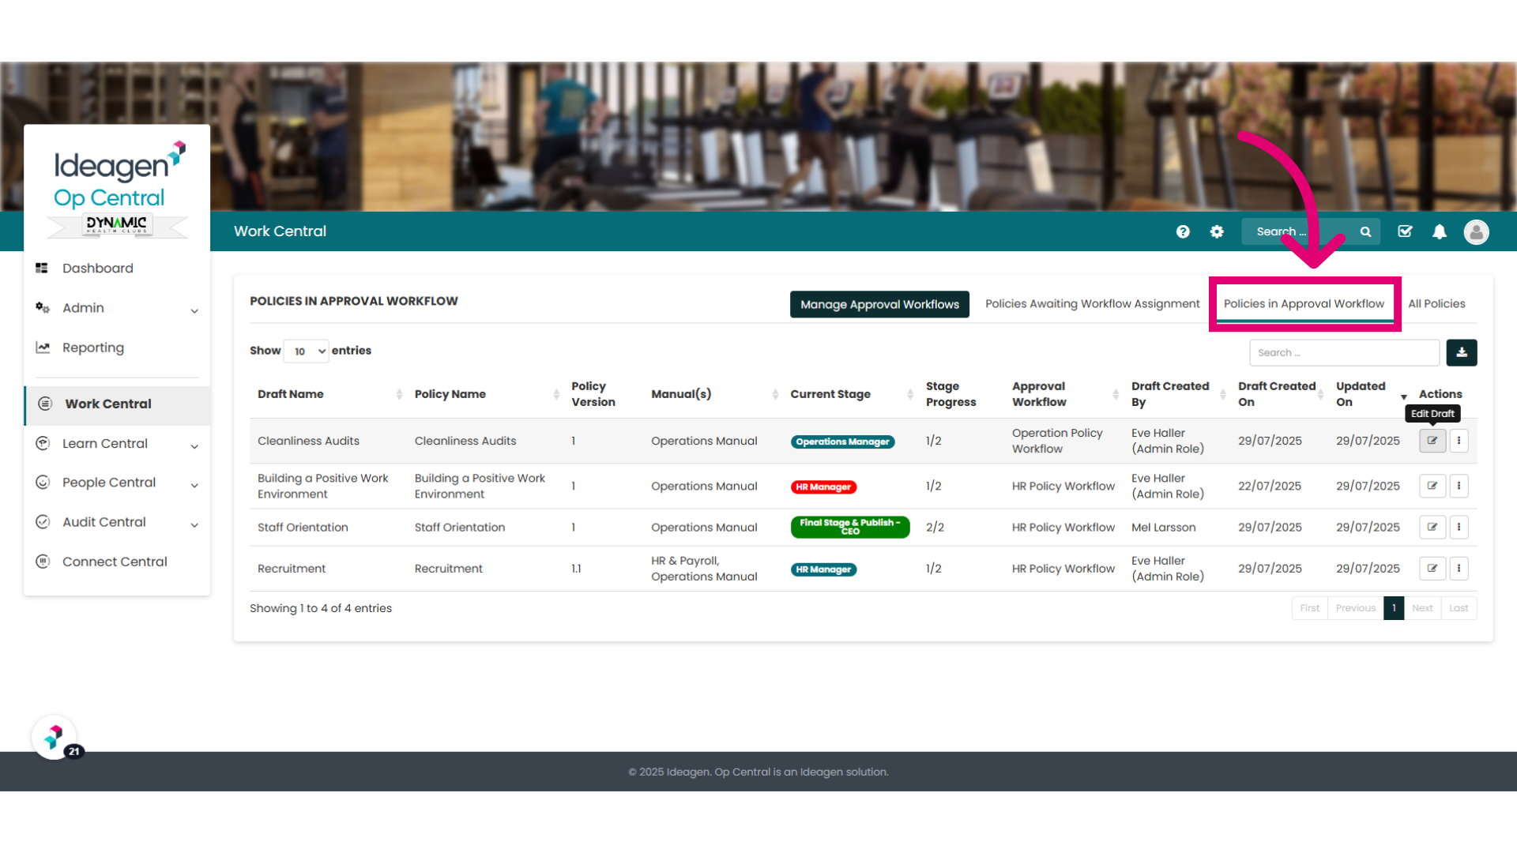This screenshot has height=853, width=1517.
Task: Open the tasks checkmark icon in header
Action: coord(1405,231)
